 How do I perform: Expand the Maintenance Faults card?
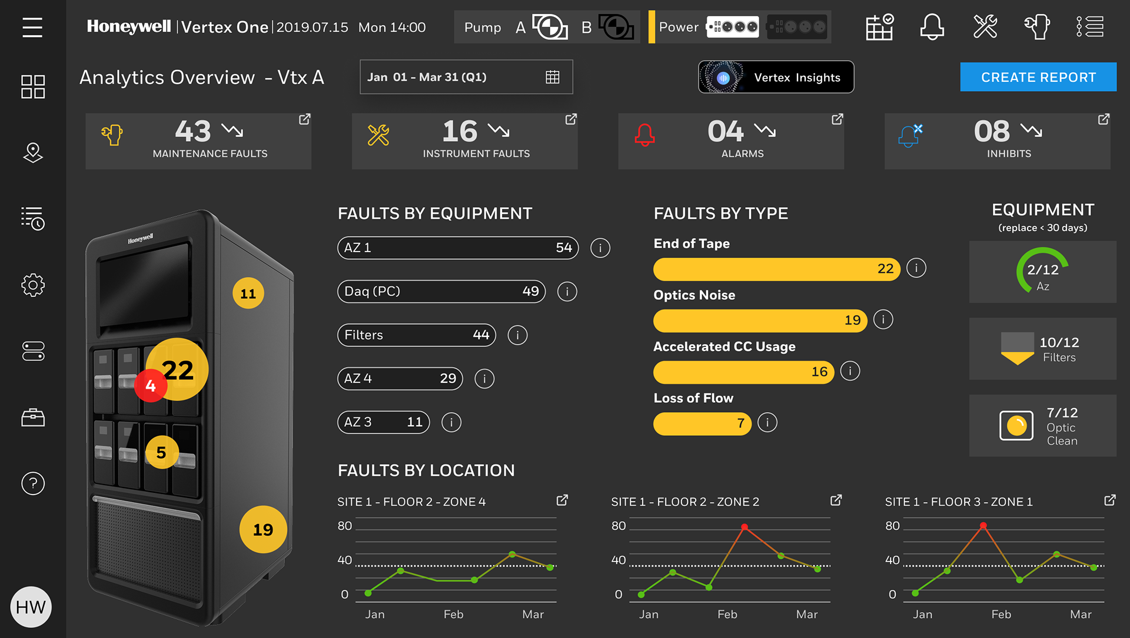[x=304, y=119]
